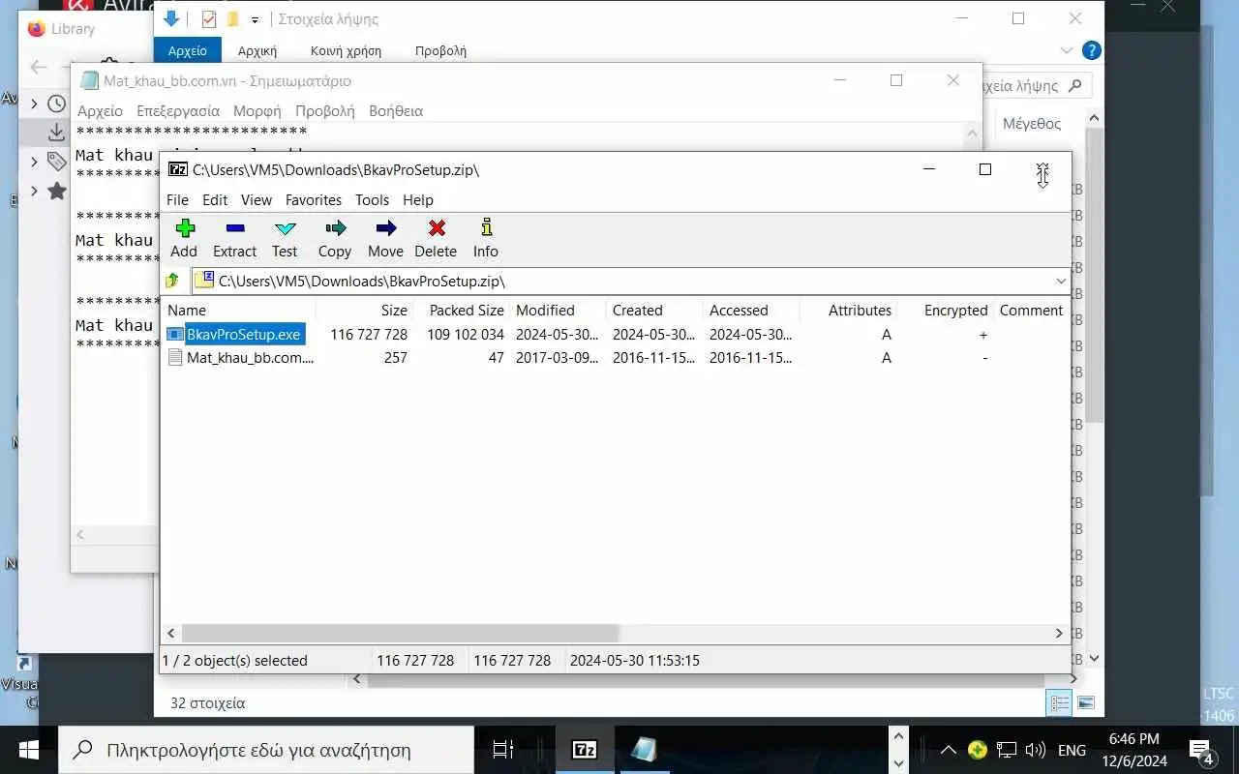This screenshot has width=1239, height=774.
Task: Click the Explorer quick access download arrow
Action: click(x=172, y=18)
